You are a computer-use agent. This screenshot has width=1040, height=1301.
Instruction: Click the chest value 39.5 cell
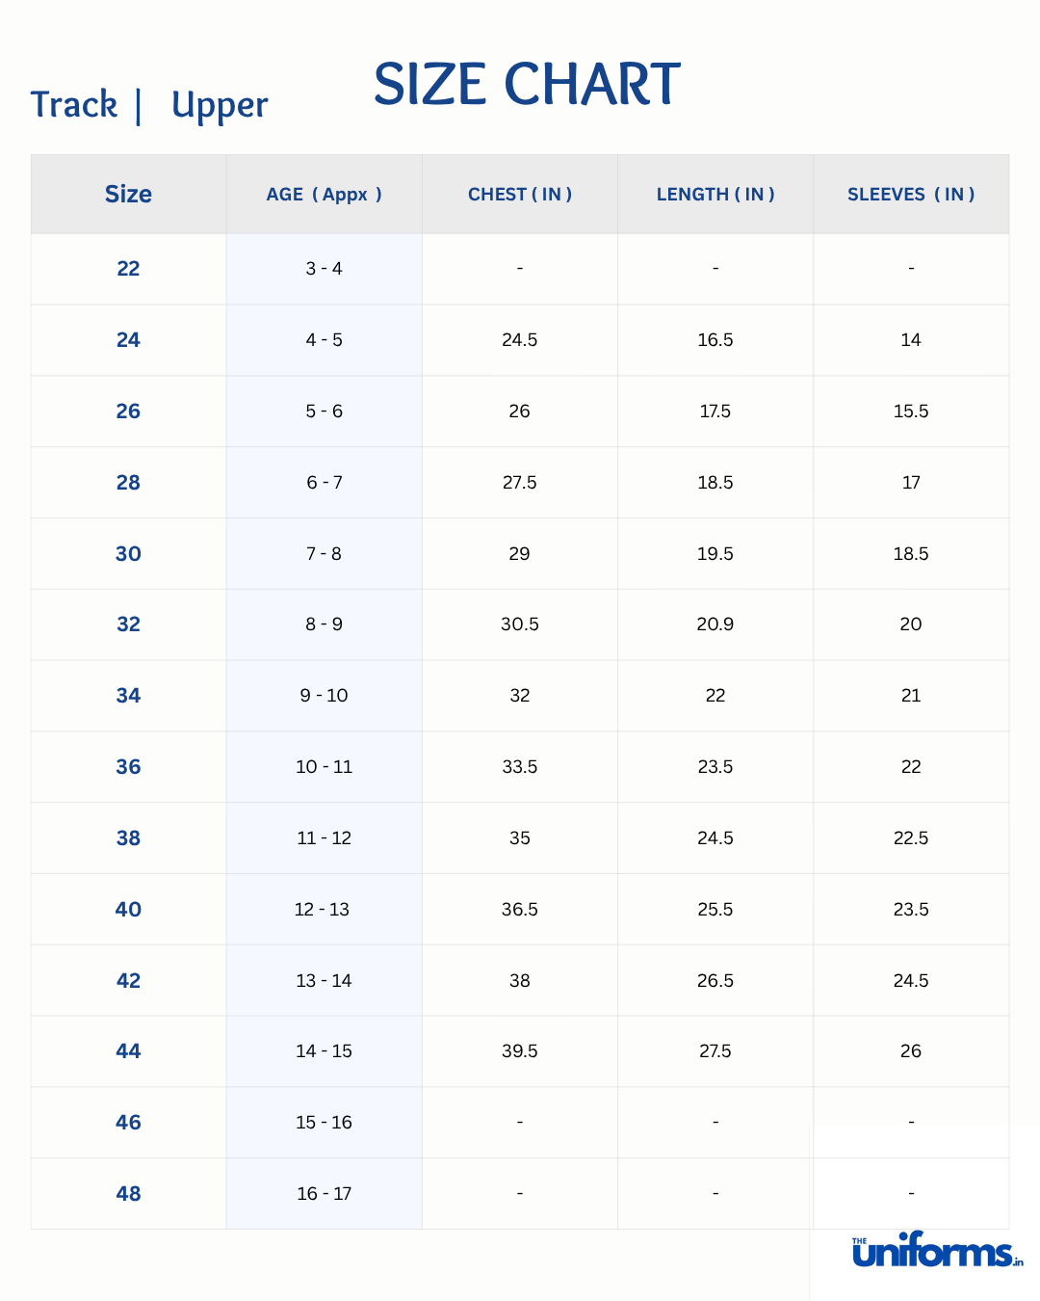(x=520, y=1051)
